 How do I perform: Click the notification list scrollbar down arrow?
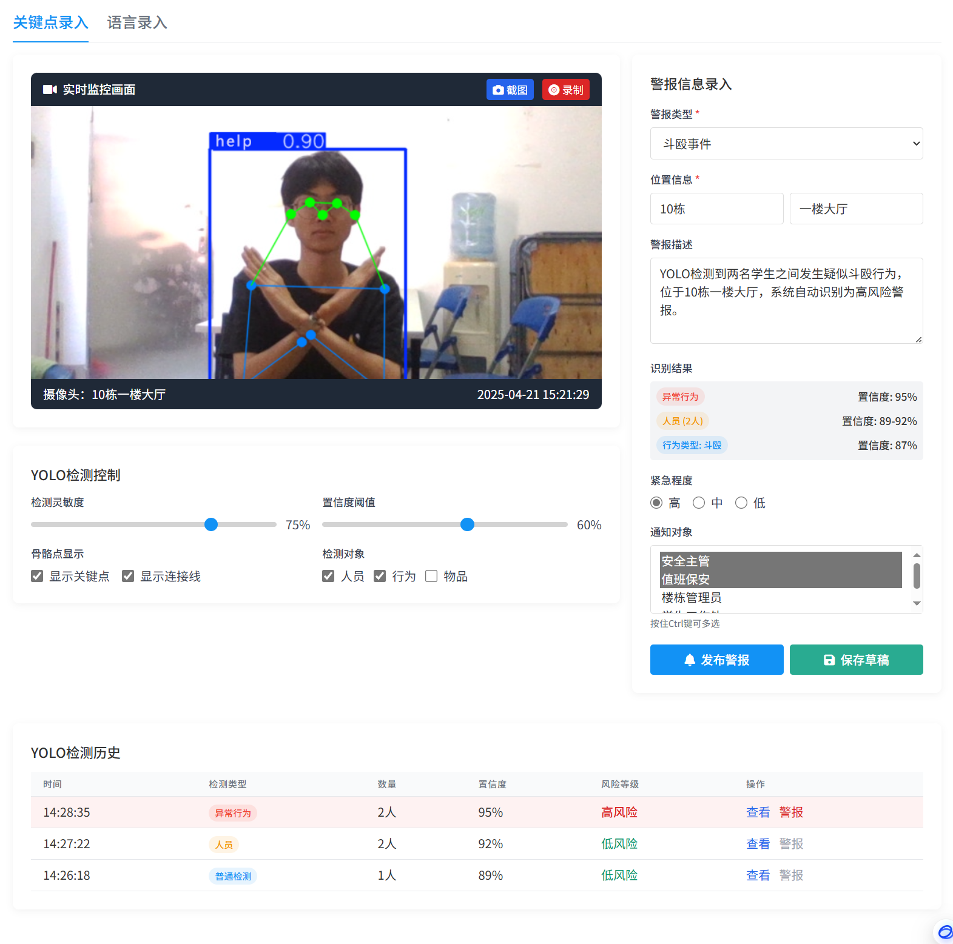917,603
